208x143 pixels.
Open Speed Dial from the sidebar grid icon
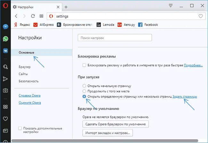[5, 107]
